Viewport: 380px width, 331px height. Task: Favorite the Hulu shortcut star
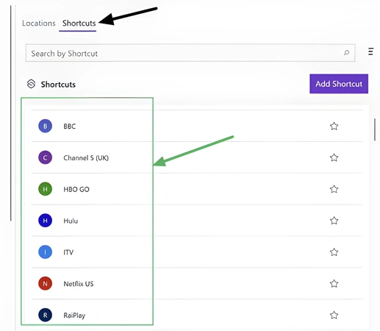(x=334, y=221)
